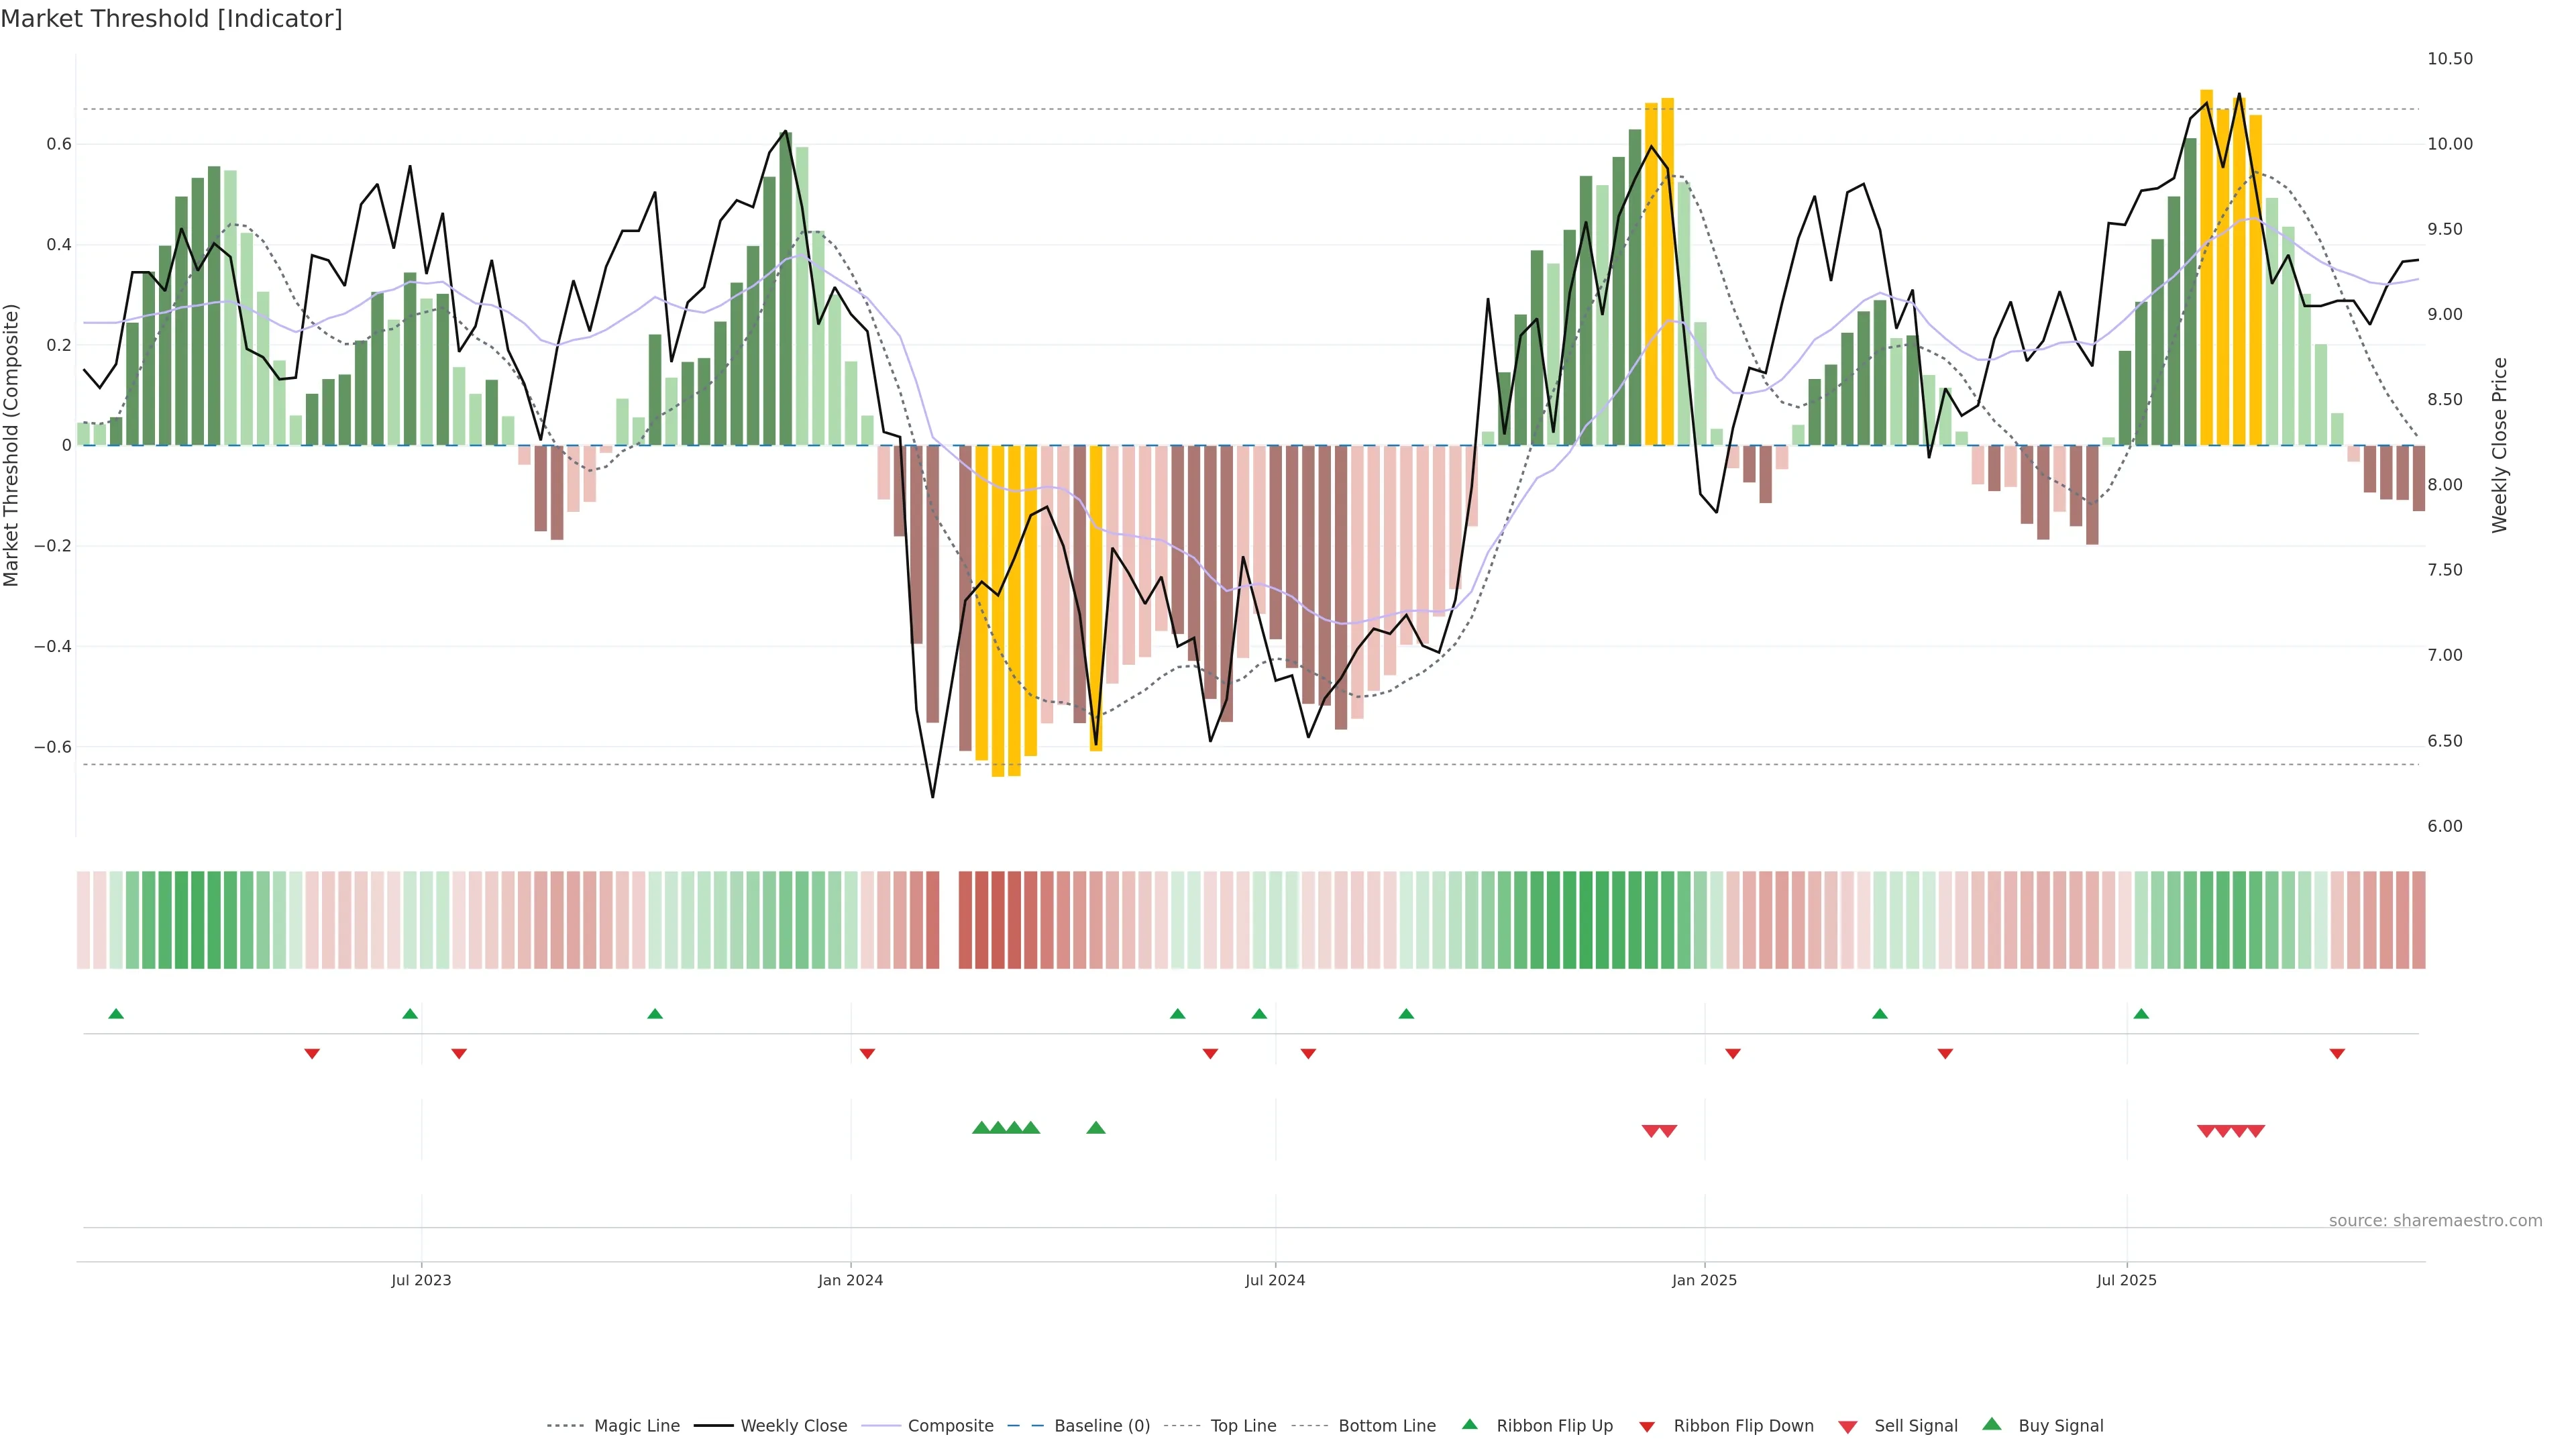Click the Sell Signal legend triangle icon

[1847, 1427]
